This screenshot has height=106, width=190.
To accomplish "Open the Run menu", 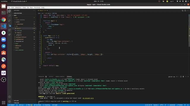I will 31,7.
